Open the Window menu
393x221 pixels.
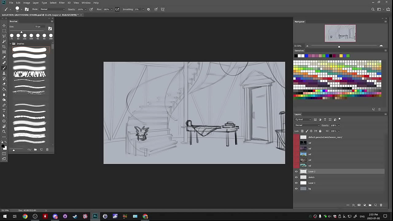pyautogui.click(x=86, y=3)
